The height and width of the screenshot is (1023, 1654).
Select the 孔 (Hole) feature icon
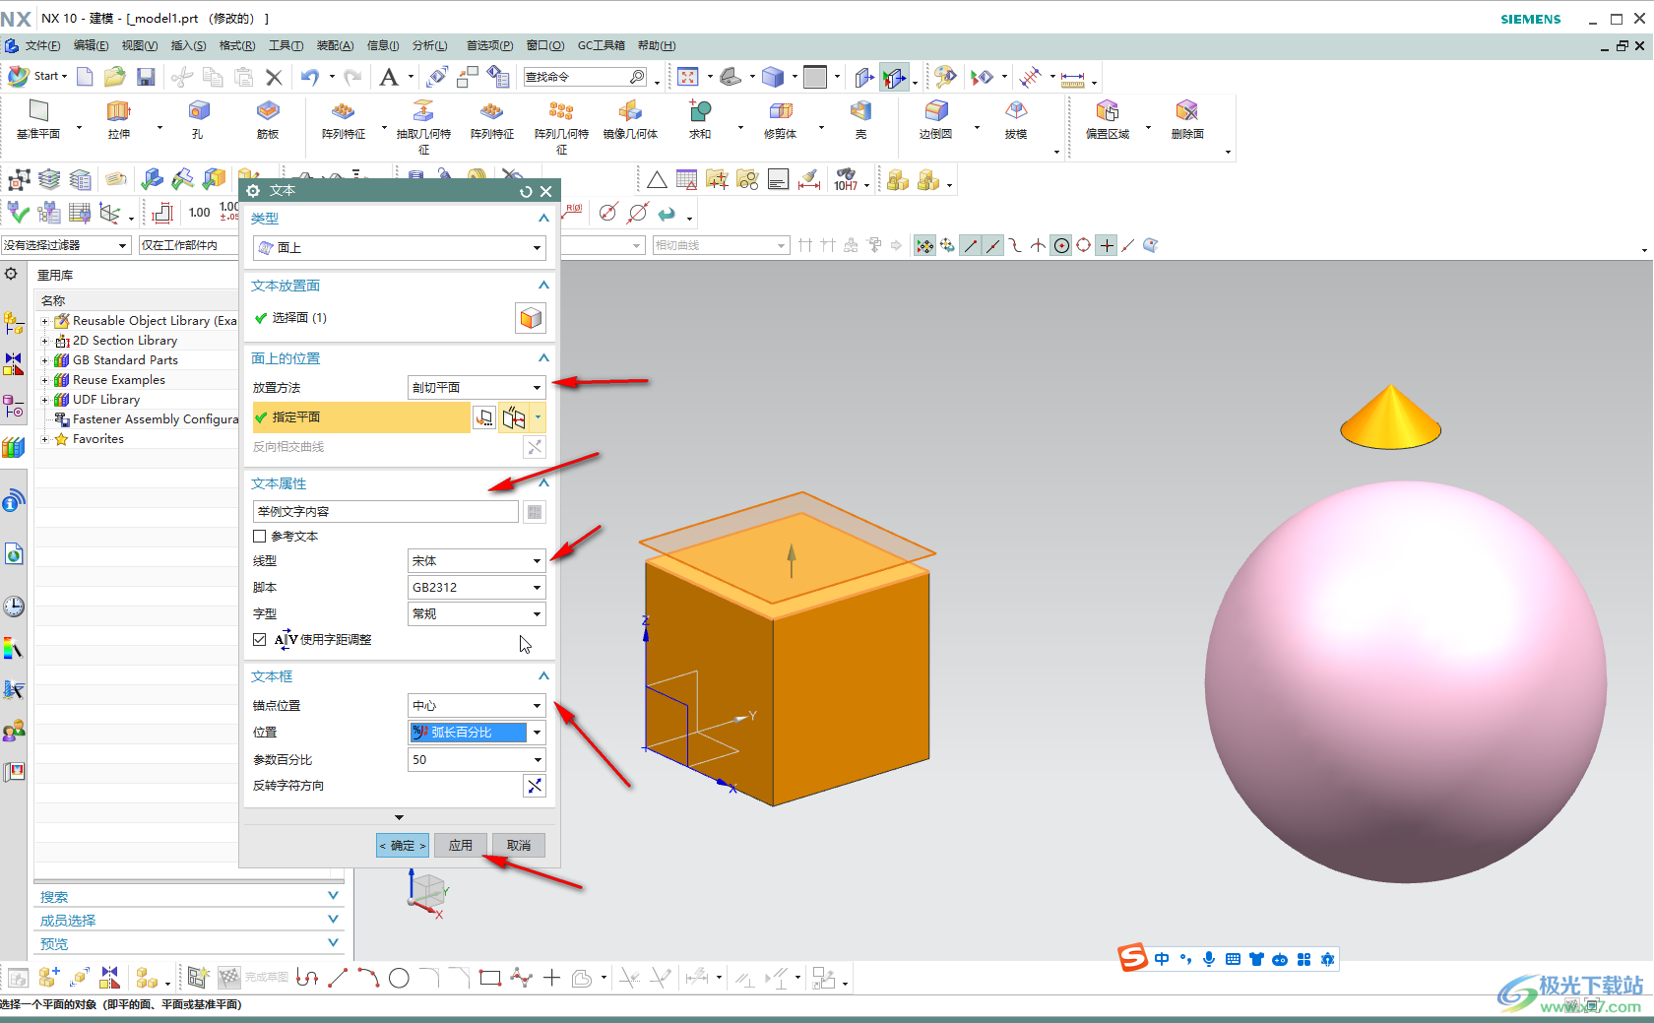198,111
